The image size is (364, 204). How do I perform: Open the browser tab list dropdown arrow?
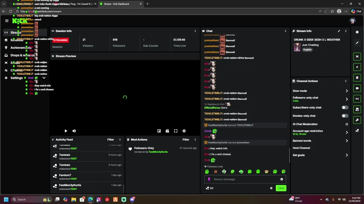coord(4,4)
